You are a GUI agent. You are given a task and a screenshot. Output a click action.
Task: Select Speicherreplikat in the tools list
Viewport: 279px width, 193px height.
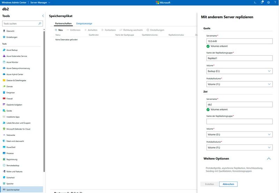[x=21, y=190]
